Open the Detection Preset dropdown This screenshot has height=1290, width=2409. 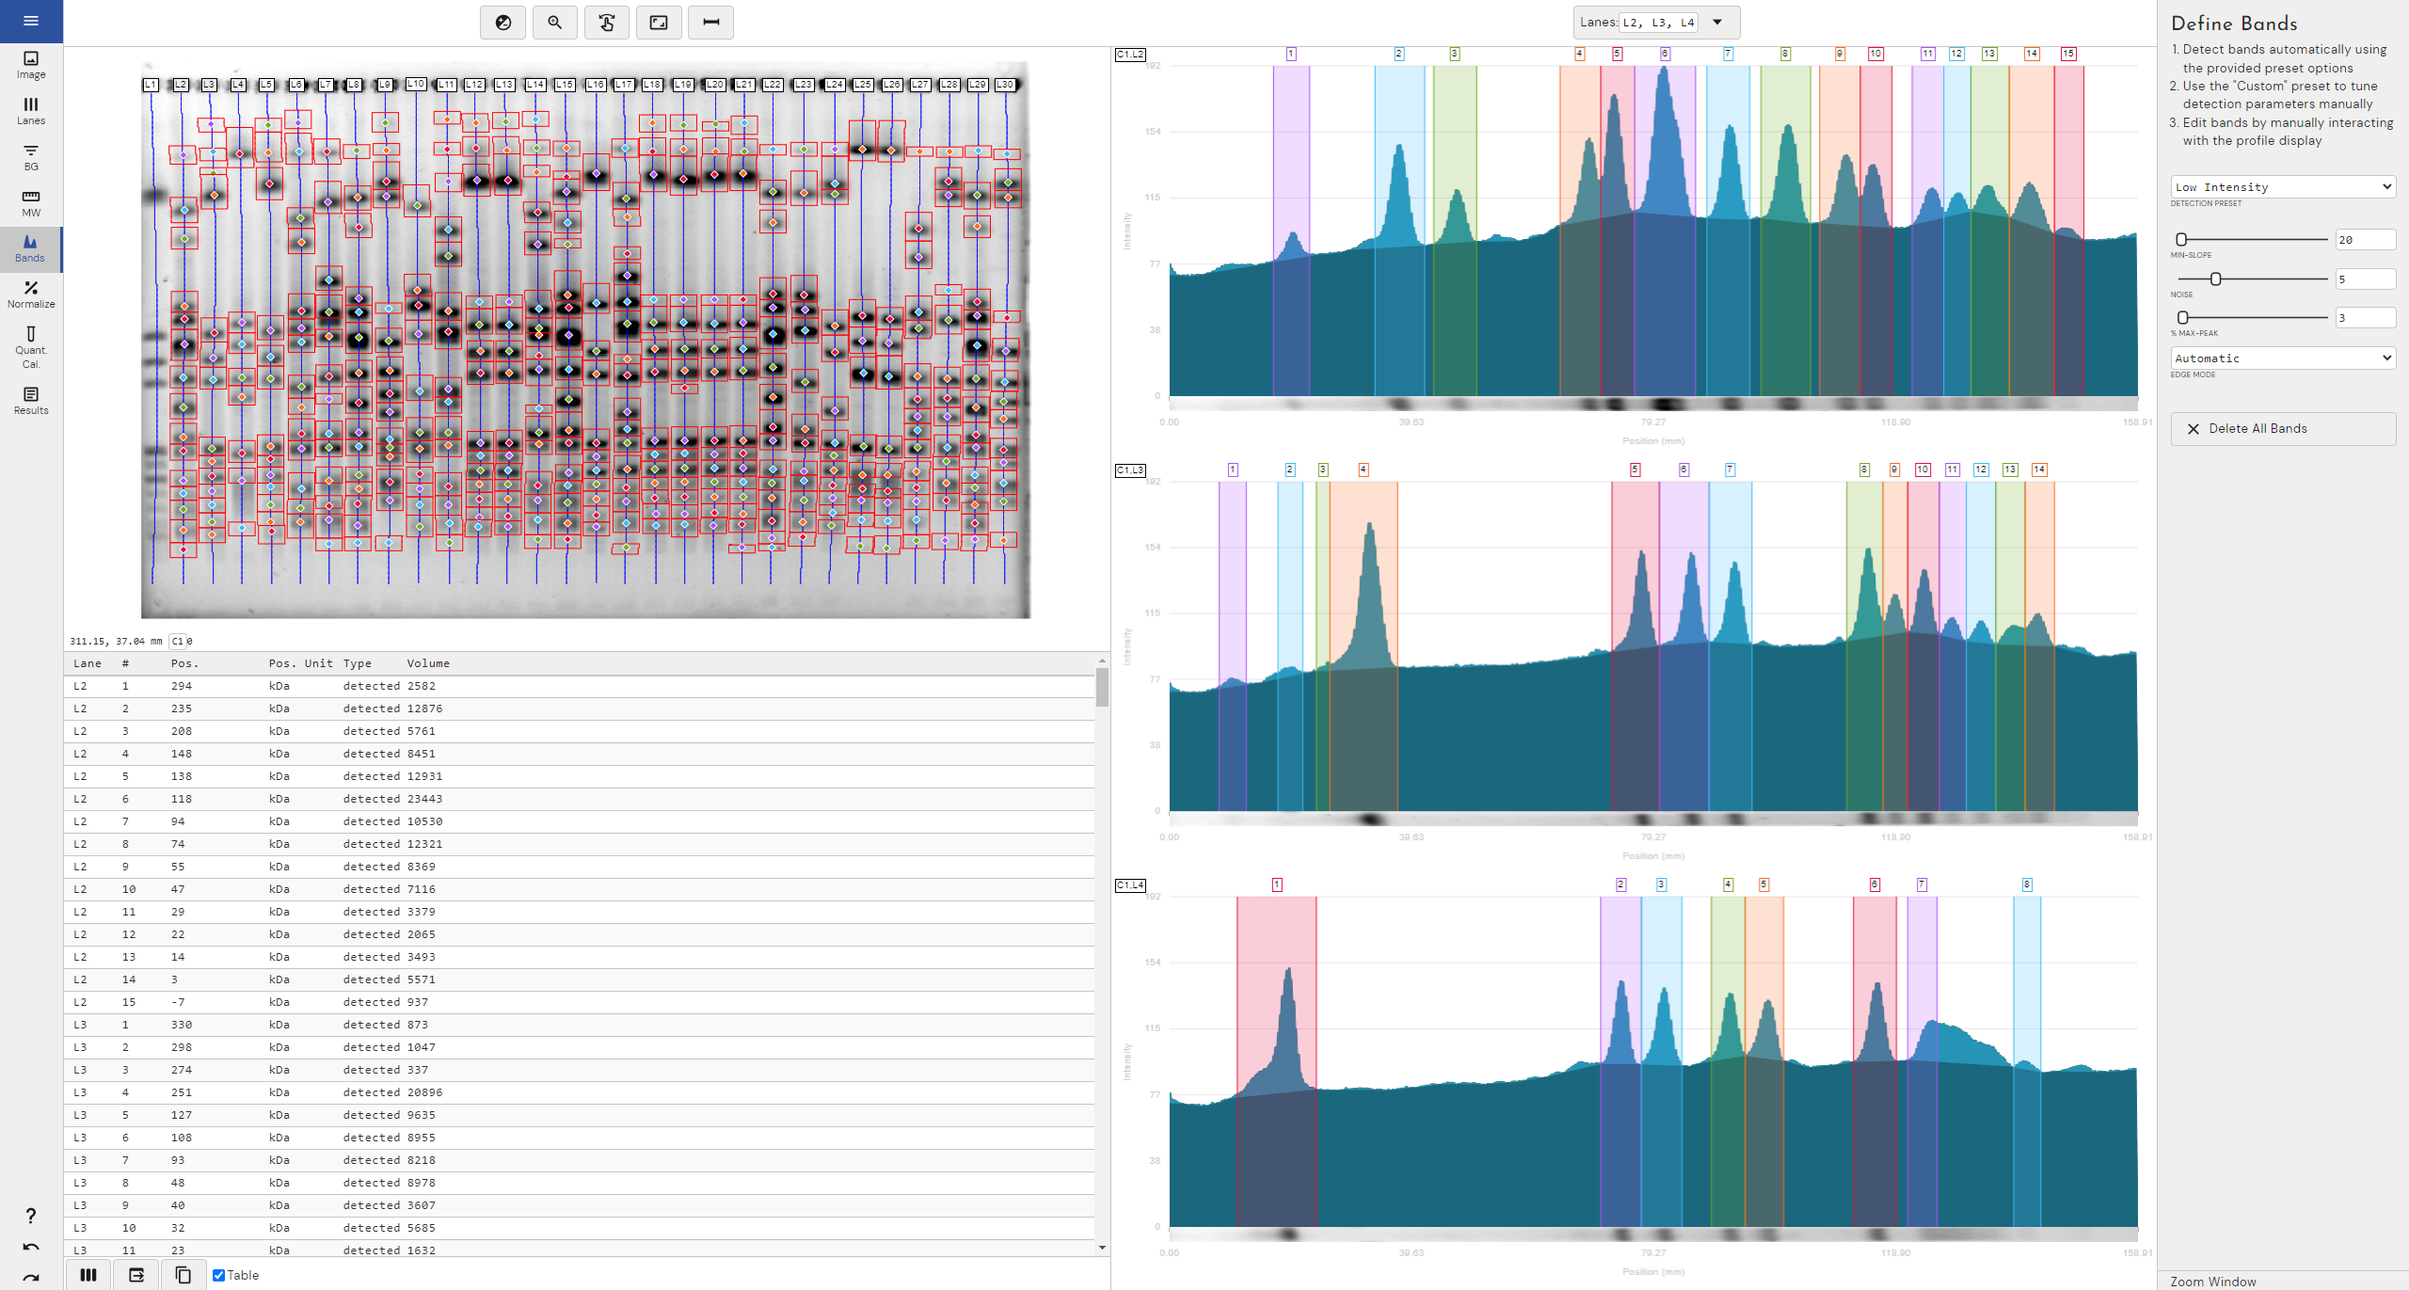[2282, 187]
